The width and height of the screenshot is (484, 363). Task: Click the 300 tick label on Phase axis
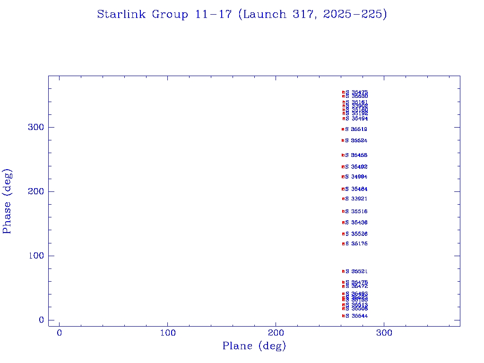click(x=35, y=127)
